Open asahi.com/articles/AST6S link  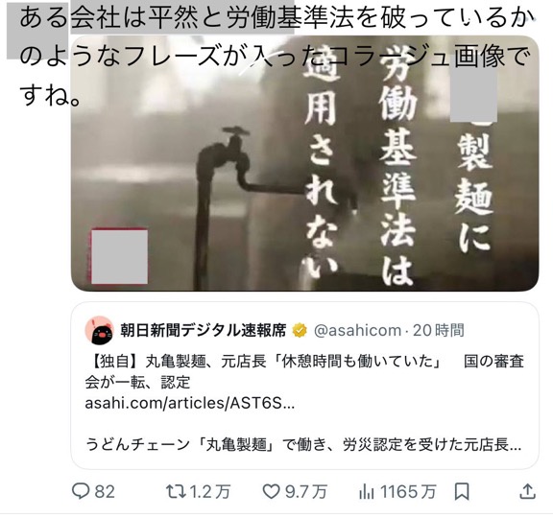(190, 403)
